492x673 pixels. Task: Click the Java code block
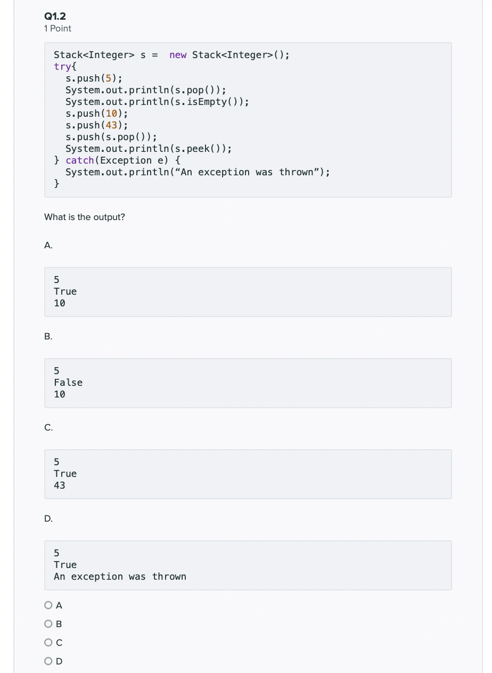pyautogui.click(x=248, y=119)
